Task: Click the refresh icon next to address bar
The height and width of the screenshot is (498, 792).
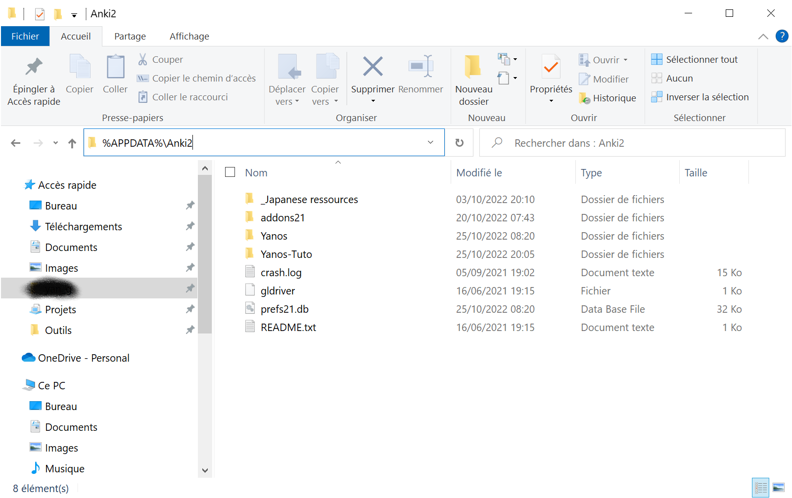Action: [459, 143]
